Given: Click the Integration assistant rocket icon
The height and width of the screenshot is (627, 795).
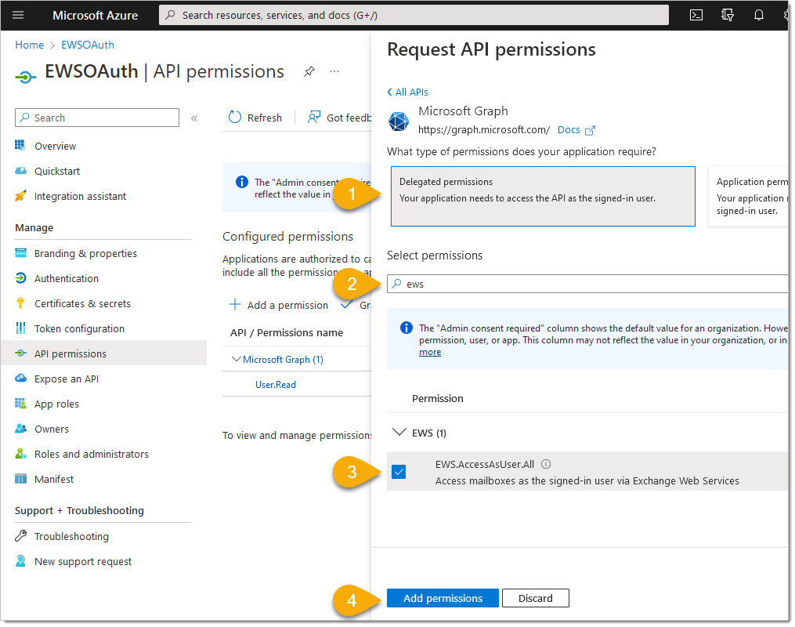Looking at the screenshot, I should point(20,196).
